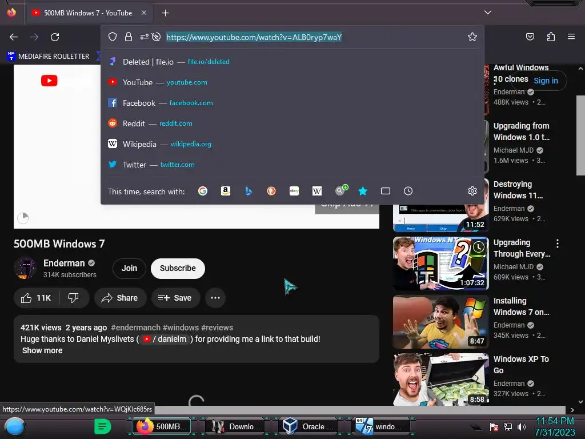
Task: Open MEDIAFIRE ROULETTER bookmark
Action: click(x=48, y=57)
